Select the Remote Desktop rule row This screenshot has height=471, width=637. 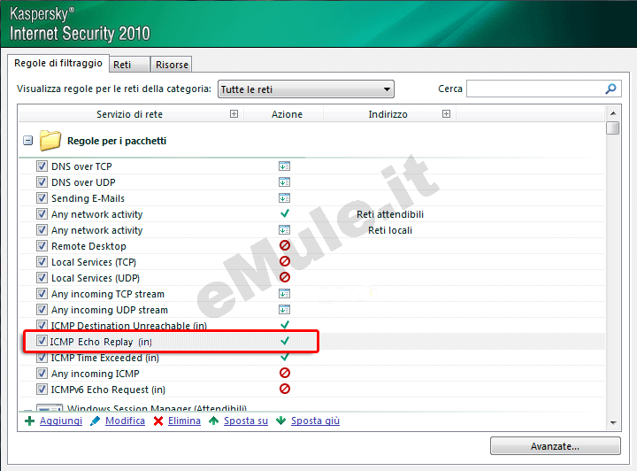(311, 246)
